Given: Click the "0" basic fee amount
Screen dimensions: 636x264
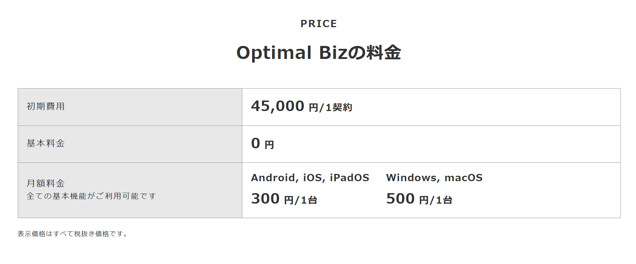Looking at the screenshot, I should point(256,144).
